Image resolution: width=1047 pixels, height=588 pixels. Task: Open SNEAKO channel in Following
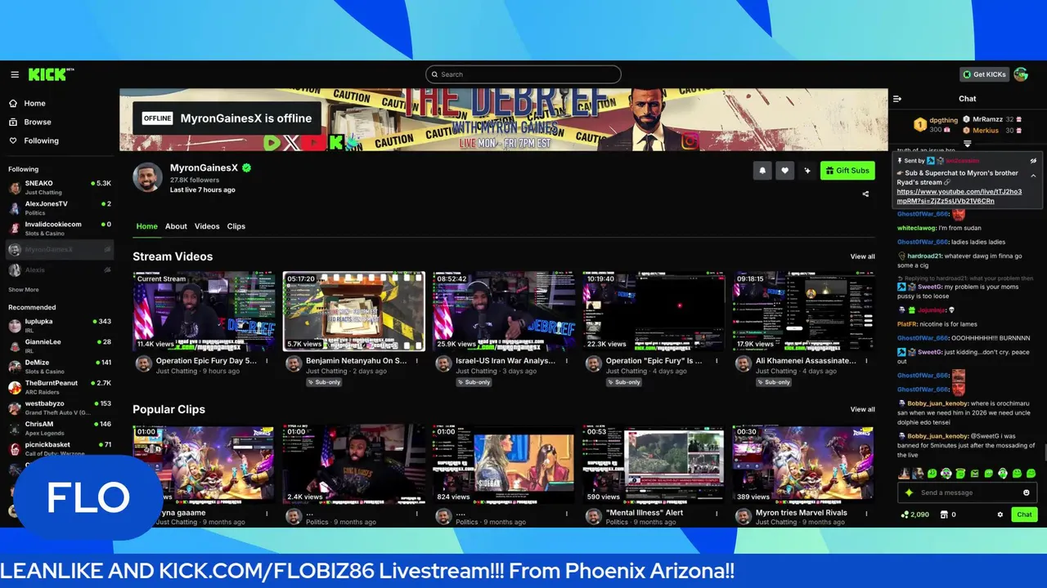[x=60, y=187]
